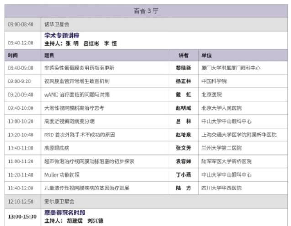The width and height of the screenshot is (291, 226).
Task: Click the 时间 column header
Action: [x=13, y=55]
